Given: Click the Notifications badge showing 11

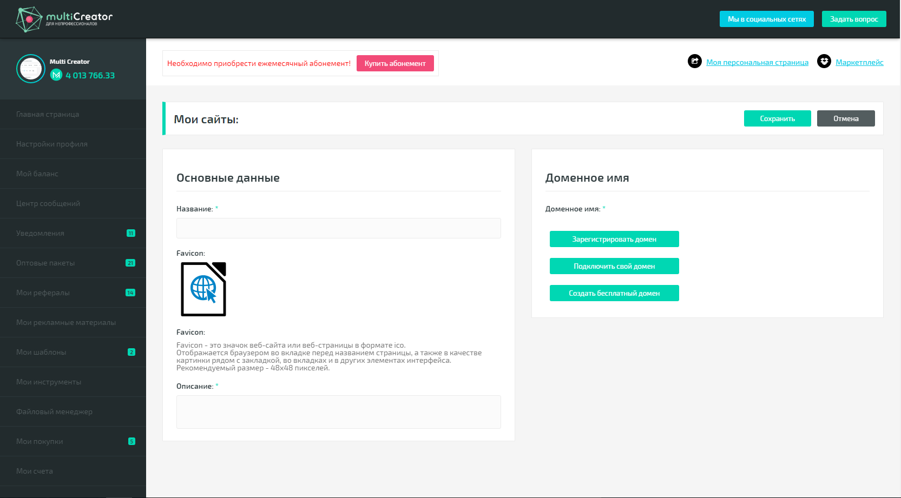Looking at the screenshot, I should [131, 233].
